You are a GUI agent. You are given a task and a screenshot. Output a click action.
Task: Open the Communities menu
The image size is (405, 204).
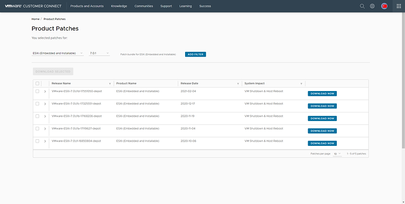pyautogui.click(x=144, y=6)
